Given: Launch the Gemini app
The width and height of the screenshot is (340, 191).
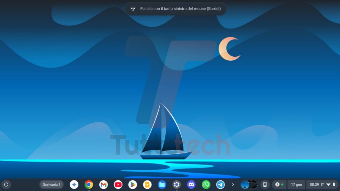Looking at the screenshot, I should tap(74, 185).
